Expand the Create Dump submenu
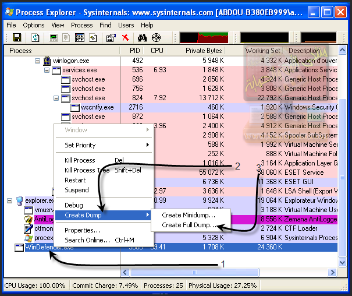This screenshot has width=352, height=296. (x=103, y=215)
